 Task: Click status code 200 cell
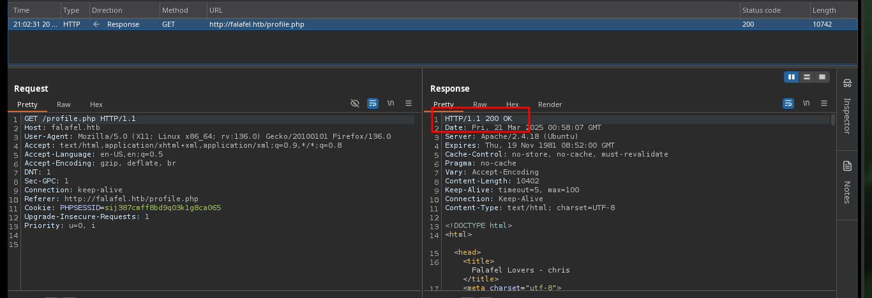click(748, 24)
